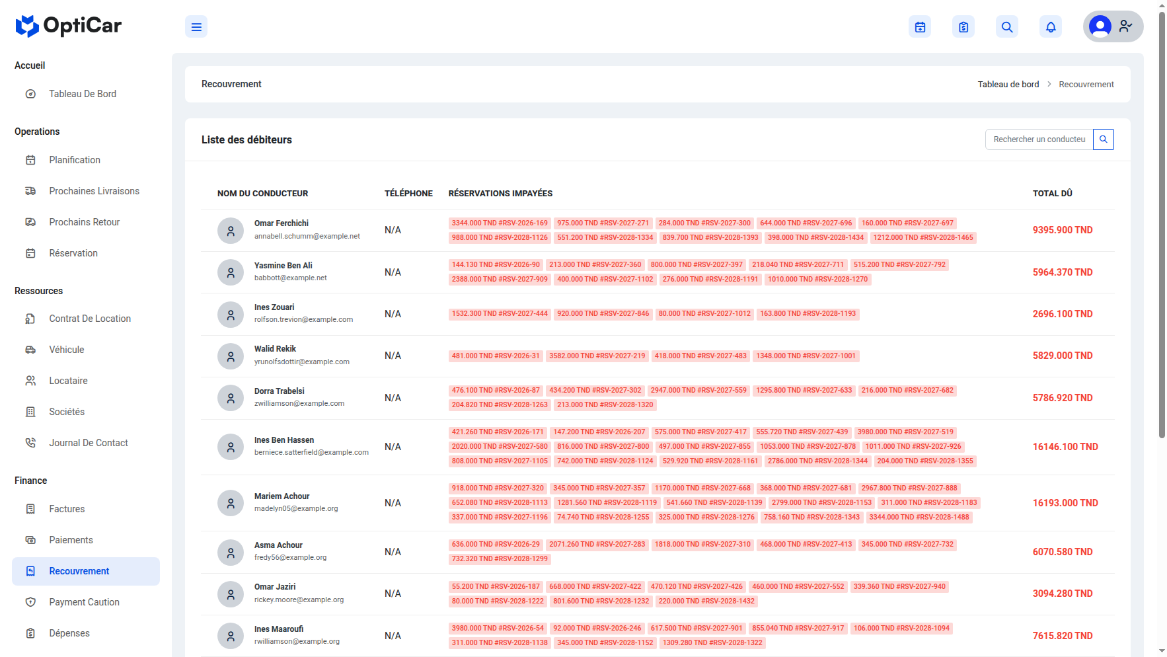Click Yasmine Ben Ali's name
The height and width of the screenshot is (657, 1167).
pyautogui.click(x=283, y=266)
